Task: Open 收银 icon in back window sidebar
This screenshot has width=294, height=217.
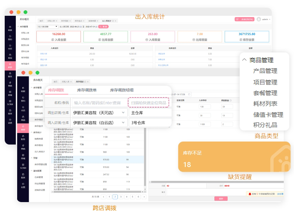Action: tap(10, 28)
